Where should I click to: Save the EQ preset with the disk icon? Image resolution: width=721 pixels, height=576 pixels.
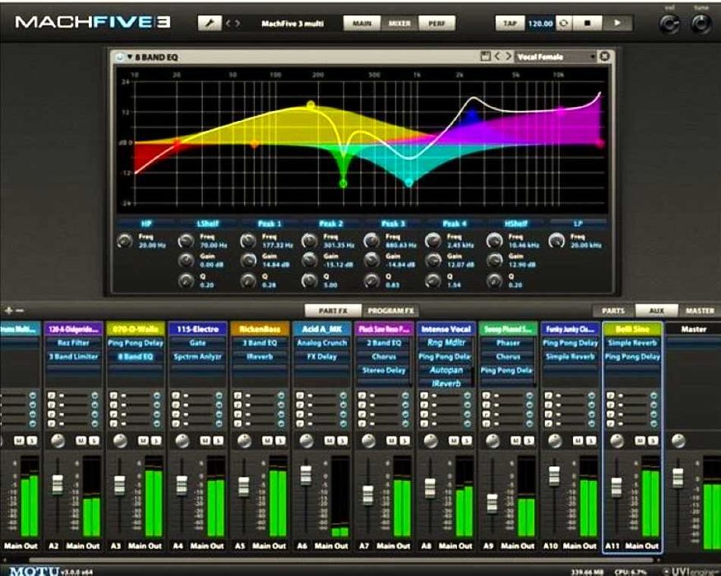[485, 57]
